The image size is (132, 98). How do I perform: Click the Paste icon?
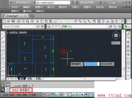point(46,21)
